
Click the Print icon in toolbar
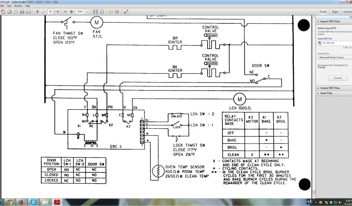(x=22, y=12)
